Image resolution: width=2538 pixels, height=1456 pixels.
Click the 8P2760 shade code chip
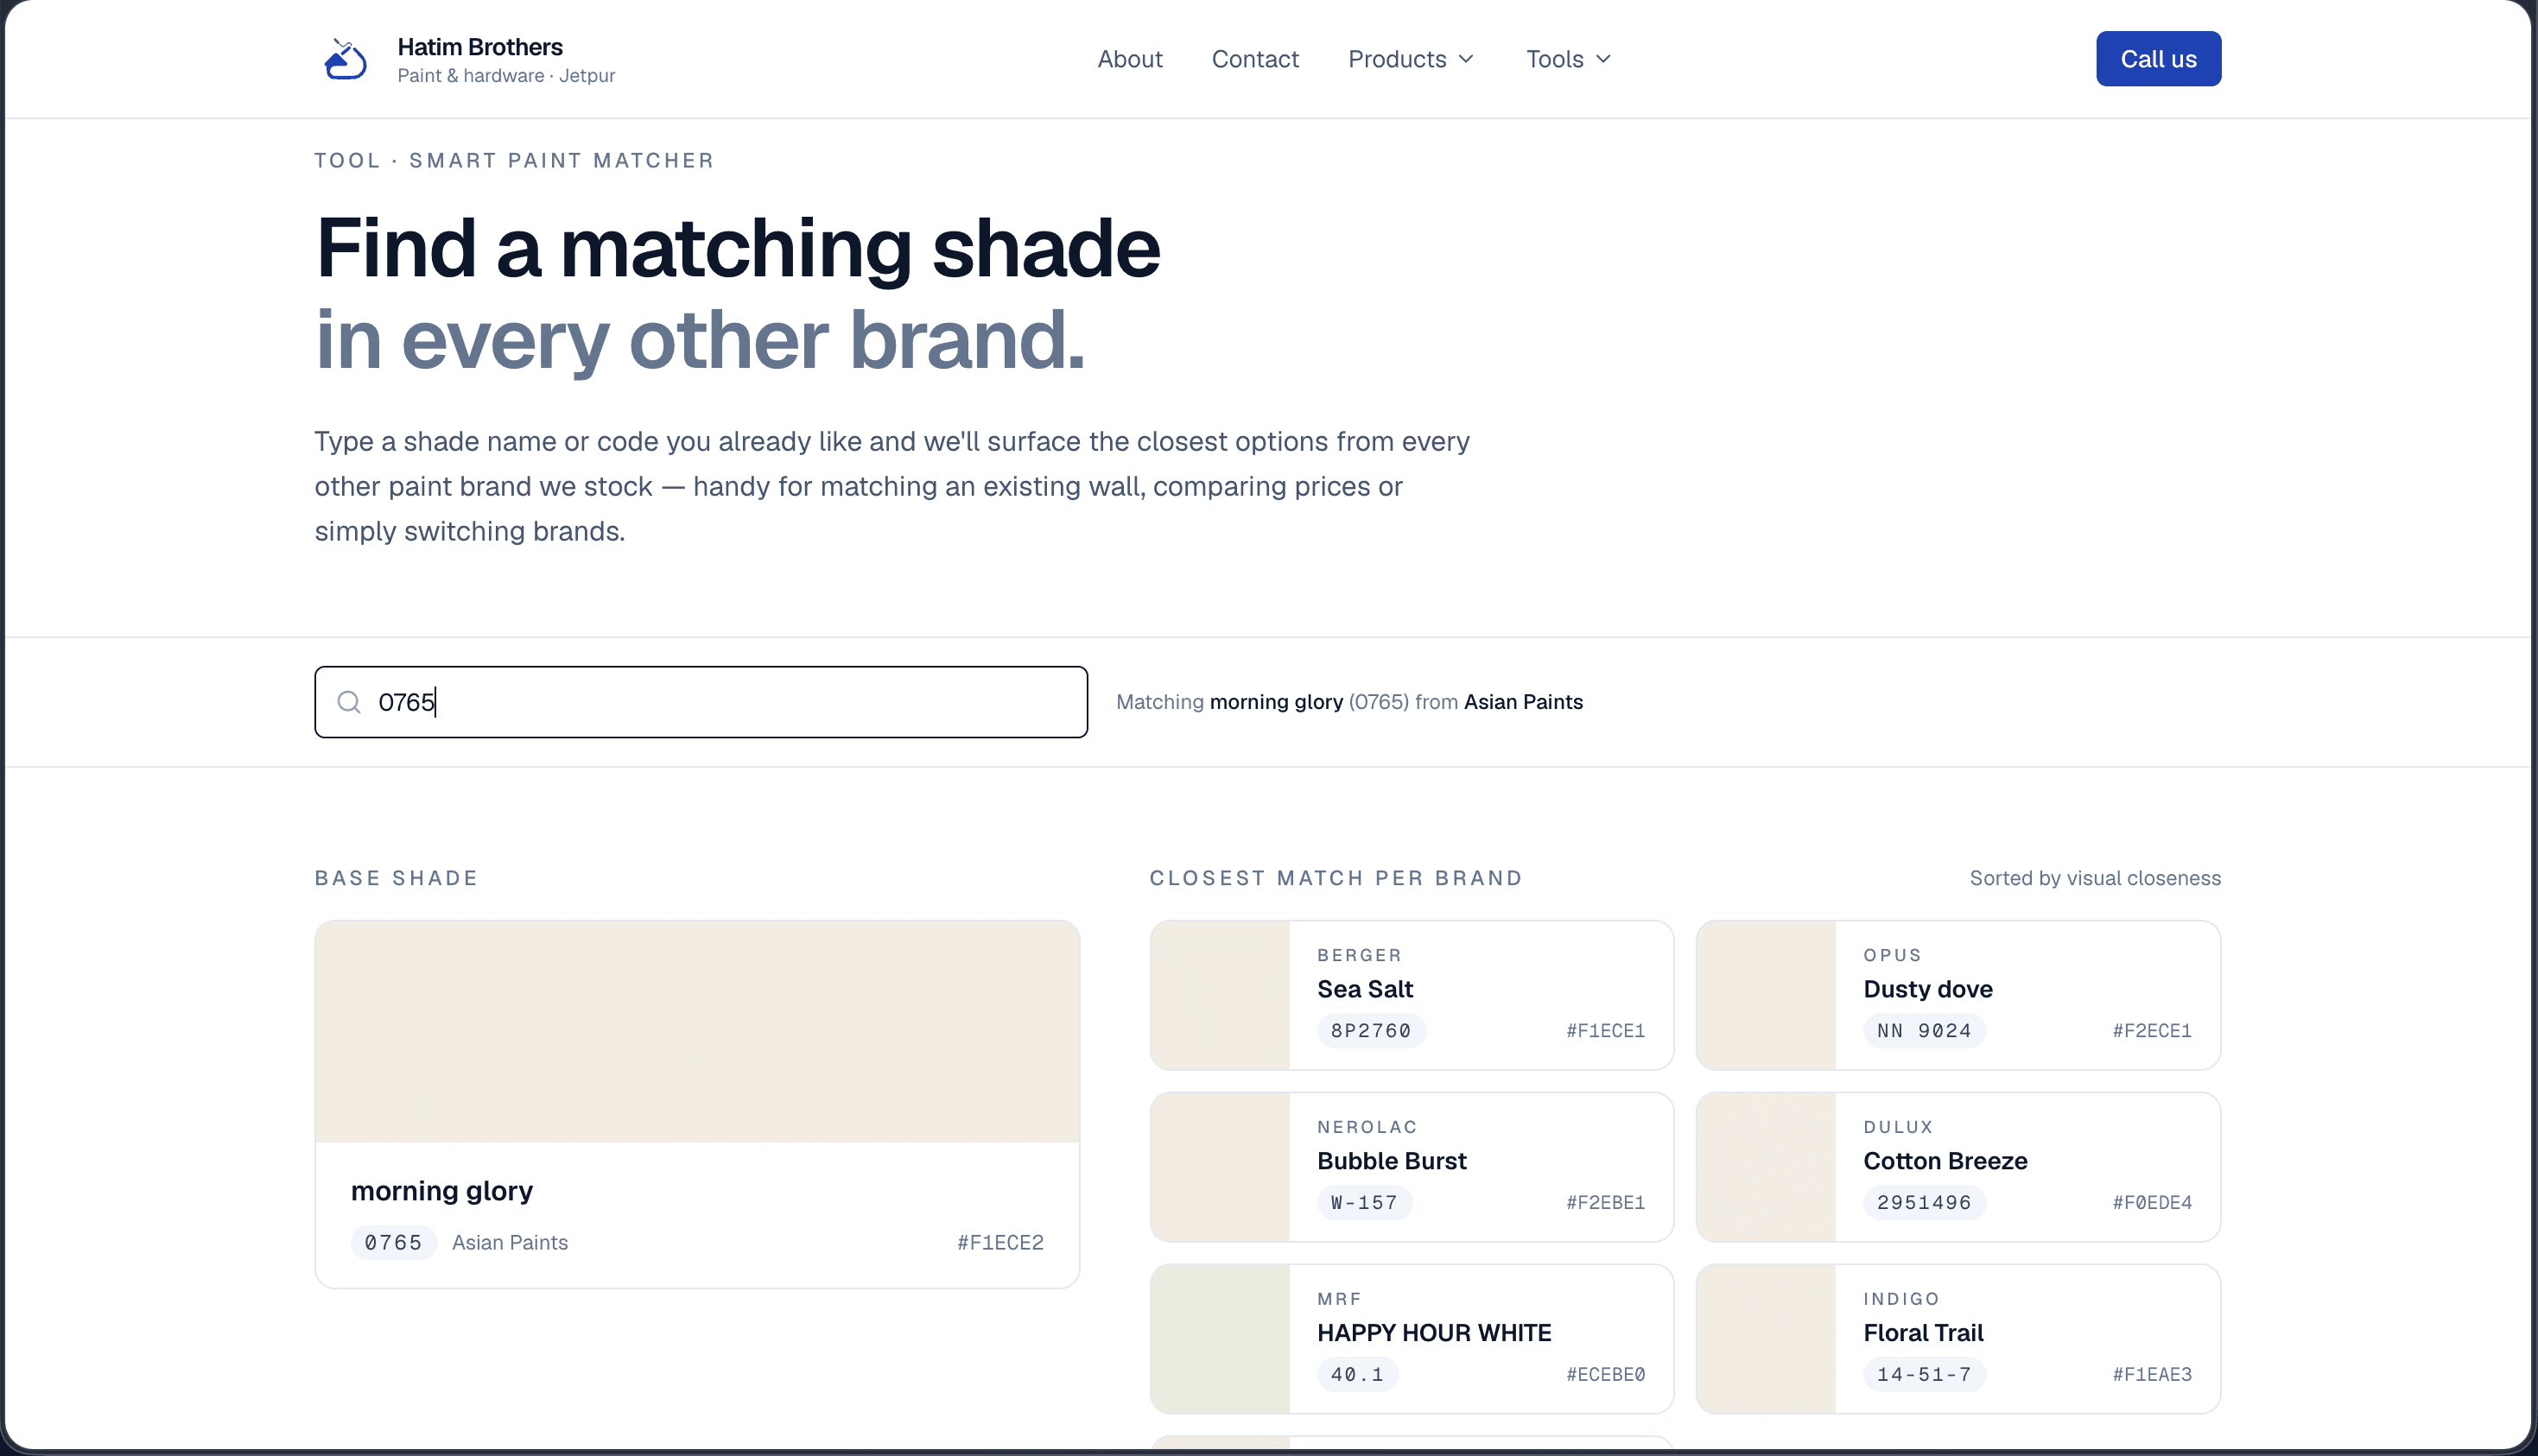1371,1031
